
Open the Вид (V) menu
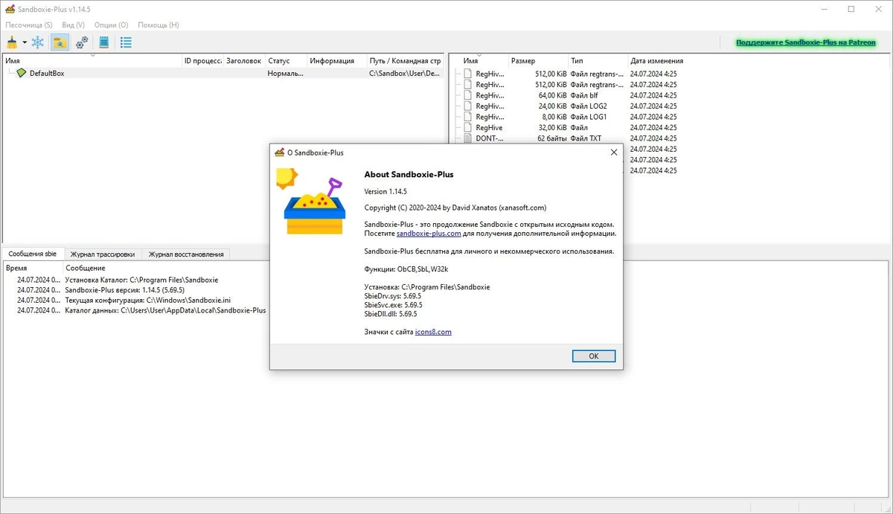pyautogui.click(x=73, y=25)
